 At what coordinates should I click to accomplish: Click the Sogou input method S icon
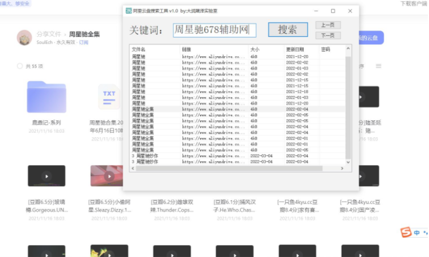pyautogui.click(x=406, y=233)
